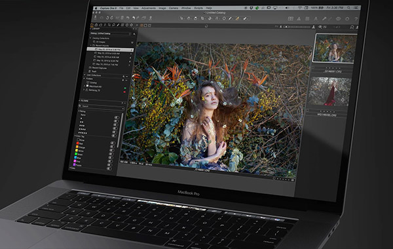Select the orange Apply Adjustments cursor tool

(x=237, y=18)
